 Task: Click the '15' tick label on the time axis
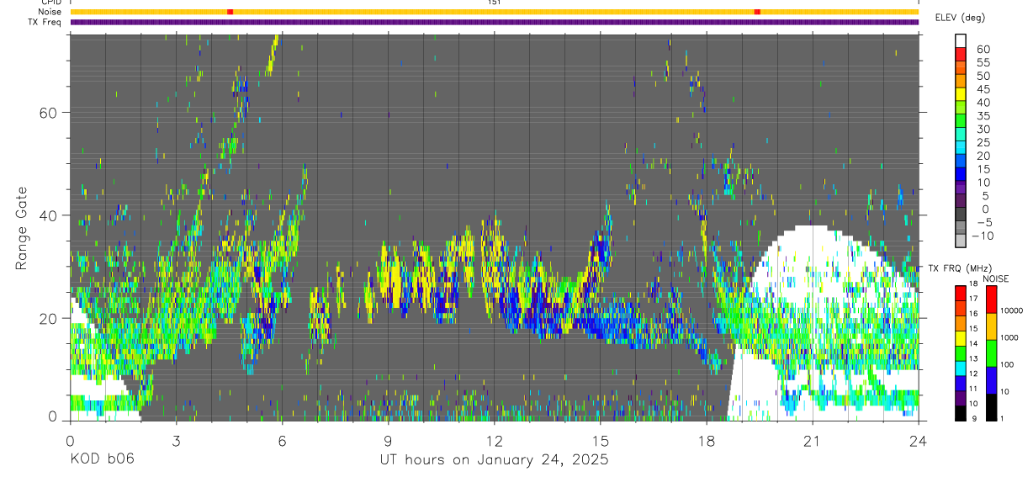tap(600, 440)
